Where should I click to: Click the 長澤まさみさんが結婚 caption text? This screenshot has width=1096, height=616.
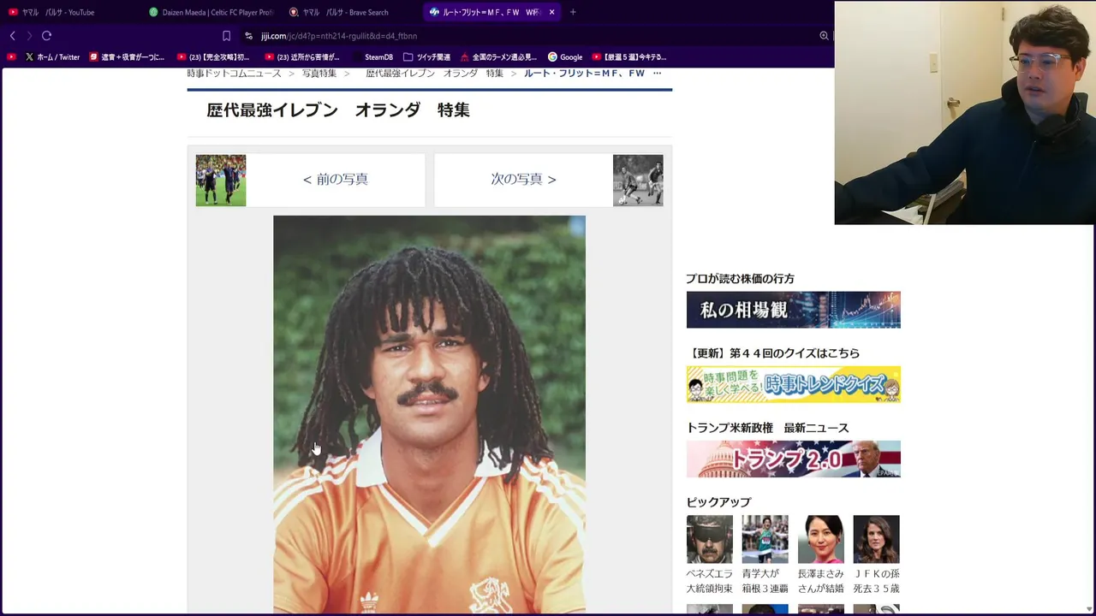coord(820,581)
